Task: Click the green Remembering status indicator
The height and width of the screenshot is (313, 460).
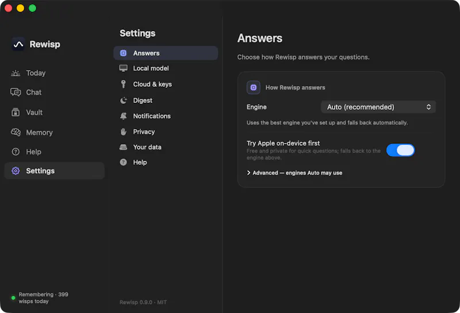Action: pos(13,298)
